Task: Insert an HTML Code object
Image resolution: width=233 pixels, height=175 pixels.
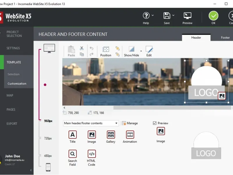Action: [91, 158]
